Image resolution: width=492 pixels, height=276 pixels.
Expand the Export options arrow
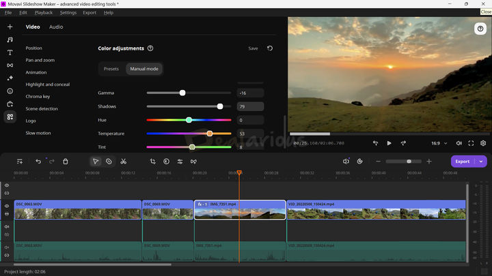pyautogui.click(x=481, y=162)
